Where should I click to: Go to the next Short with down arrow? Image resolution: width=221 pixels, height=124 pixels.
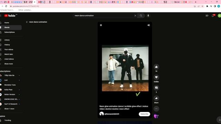(x=219, y=120)
